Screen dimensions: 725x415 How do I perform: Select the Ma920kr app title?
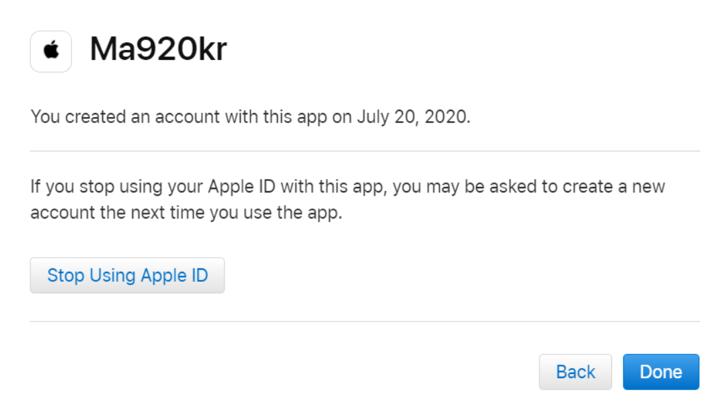click(158, 48)
